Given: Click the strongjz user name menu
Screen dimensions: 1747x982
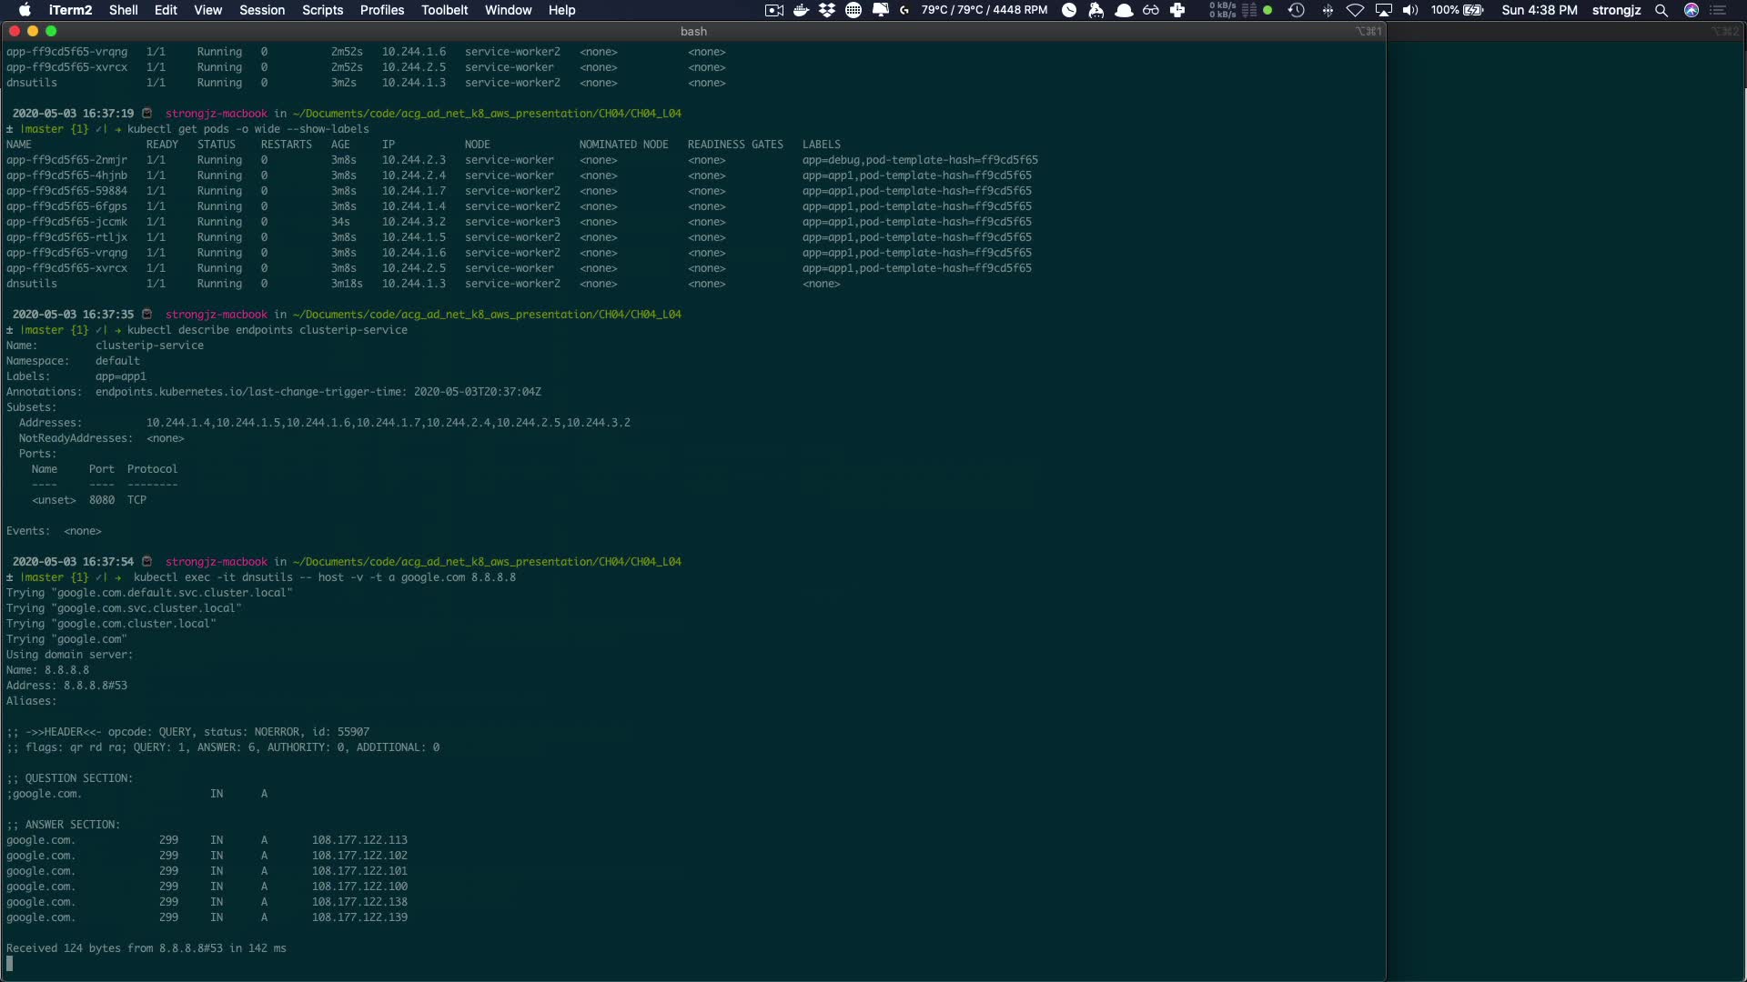Looking at the screenshot, I should (1616, 10).
